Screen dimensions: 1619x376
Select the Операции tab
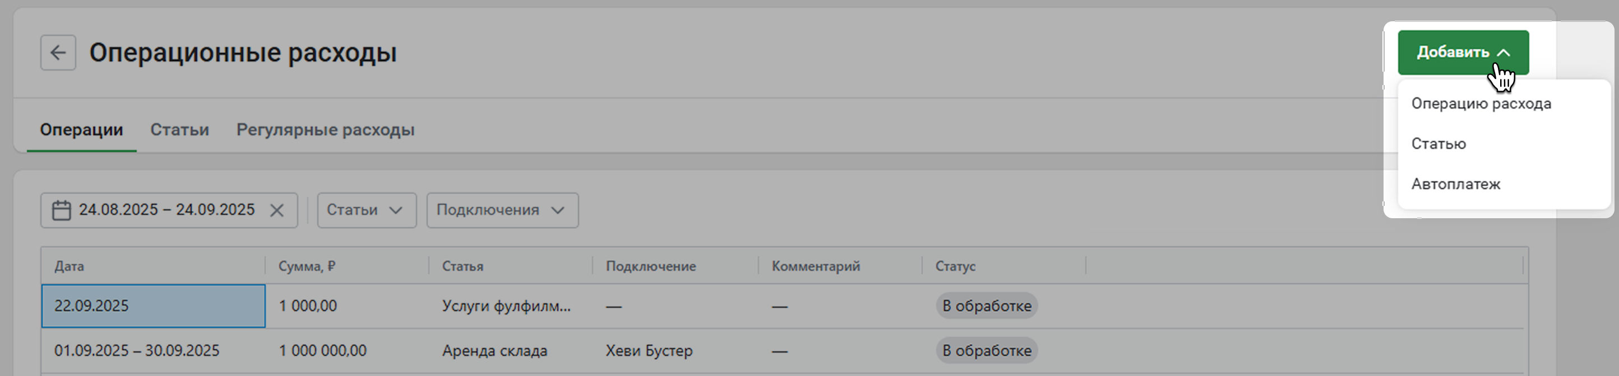[x=81, y=130]
